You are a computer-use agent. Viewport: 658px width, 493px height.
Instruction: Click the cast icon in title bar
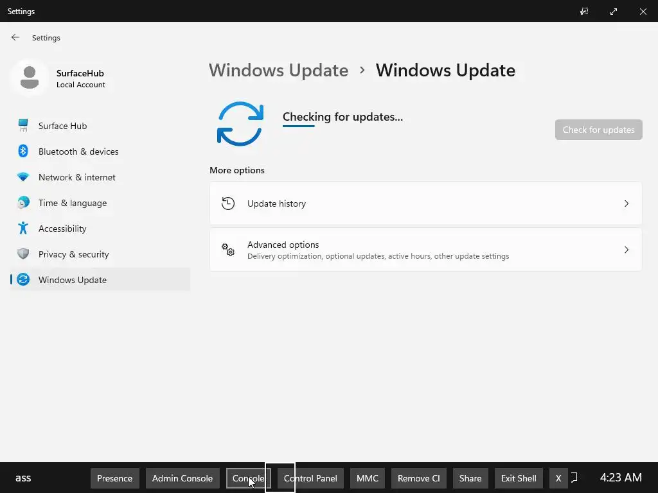[x=583, y=12]
